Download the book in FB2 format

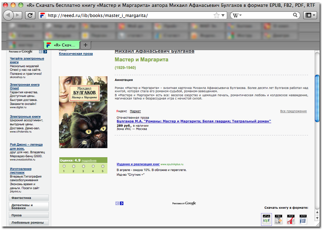[278, 219]
